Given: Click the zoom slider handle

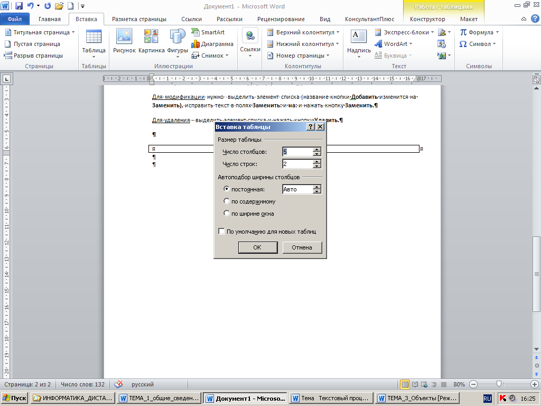Looking at the screenshot, I should coord(499,384).
